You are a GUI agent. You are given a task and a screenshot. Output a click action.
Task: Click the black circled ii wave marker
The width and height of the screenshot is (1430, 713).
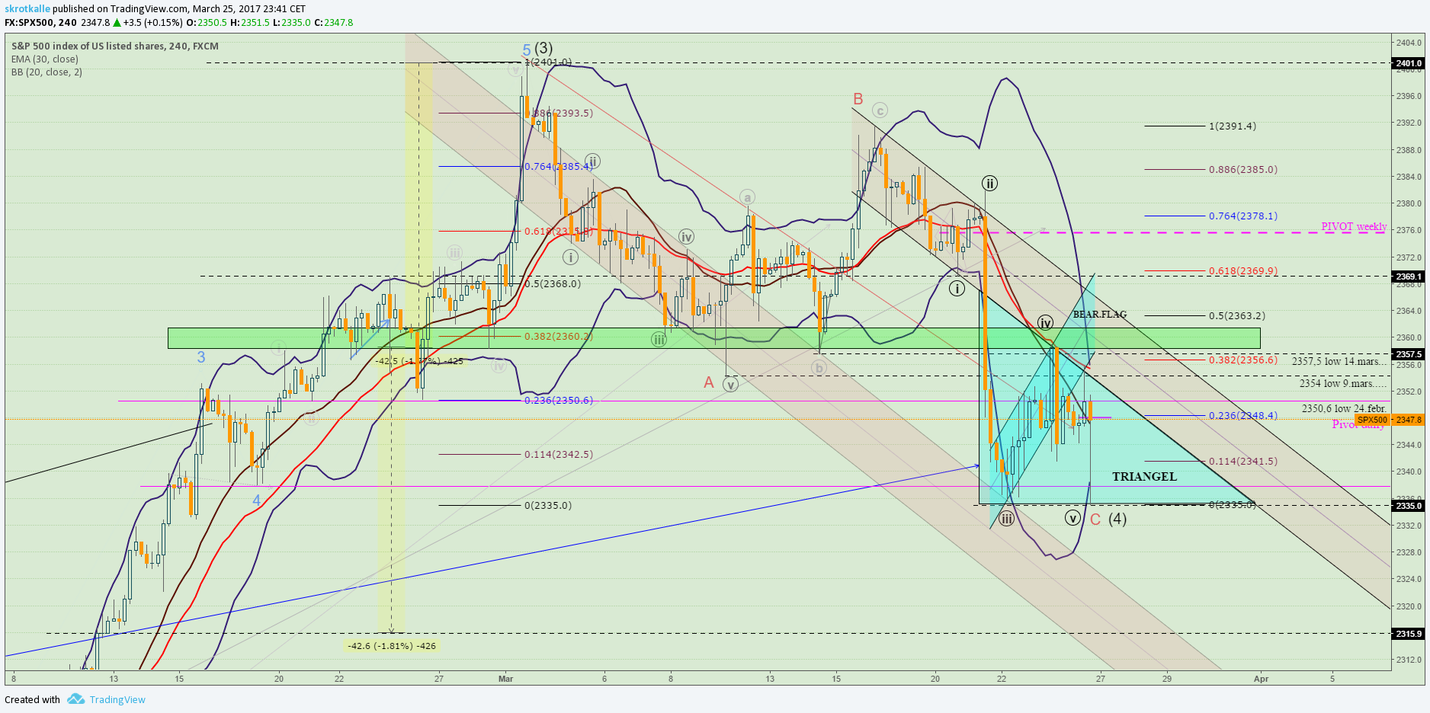pos(989,184)
